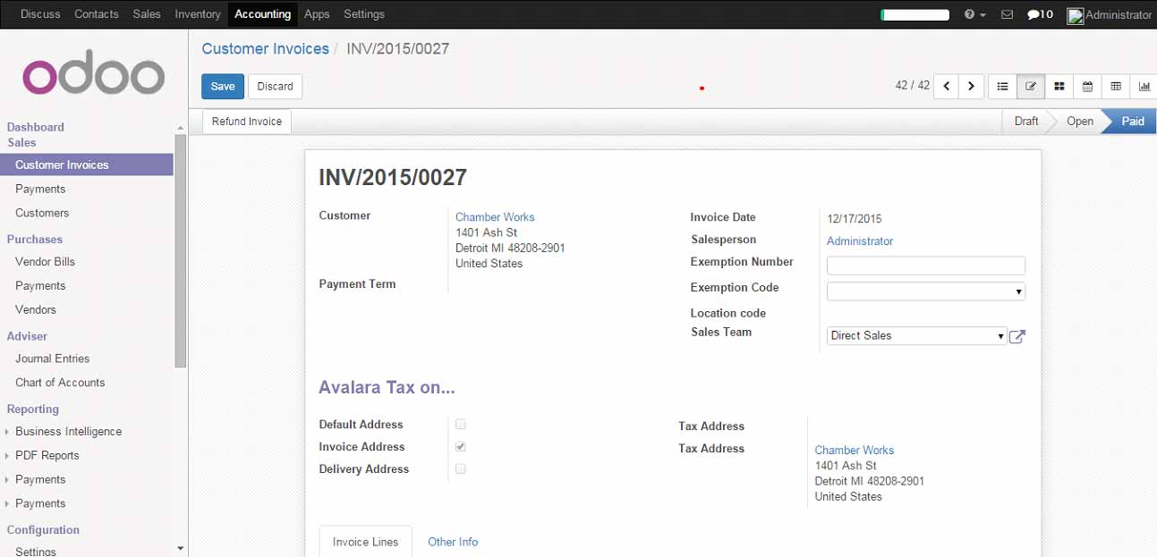
Task: Click sidebar scroll down arrow
Action: 181,549
